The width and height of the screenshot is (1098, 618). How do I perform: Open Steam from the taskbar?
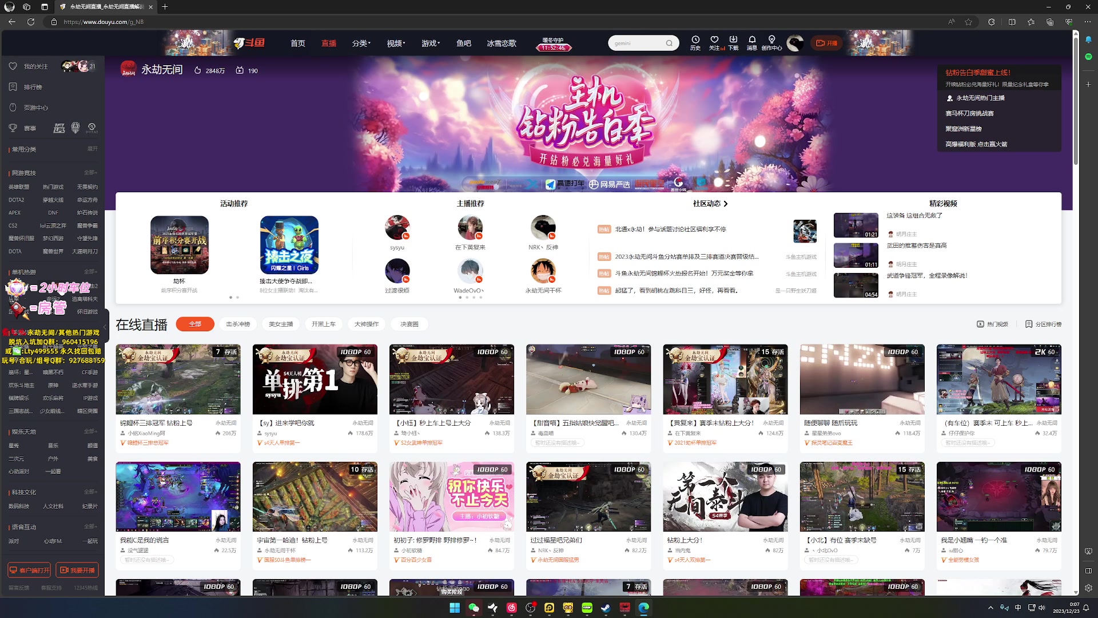(606, 608)
